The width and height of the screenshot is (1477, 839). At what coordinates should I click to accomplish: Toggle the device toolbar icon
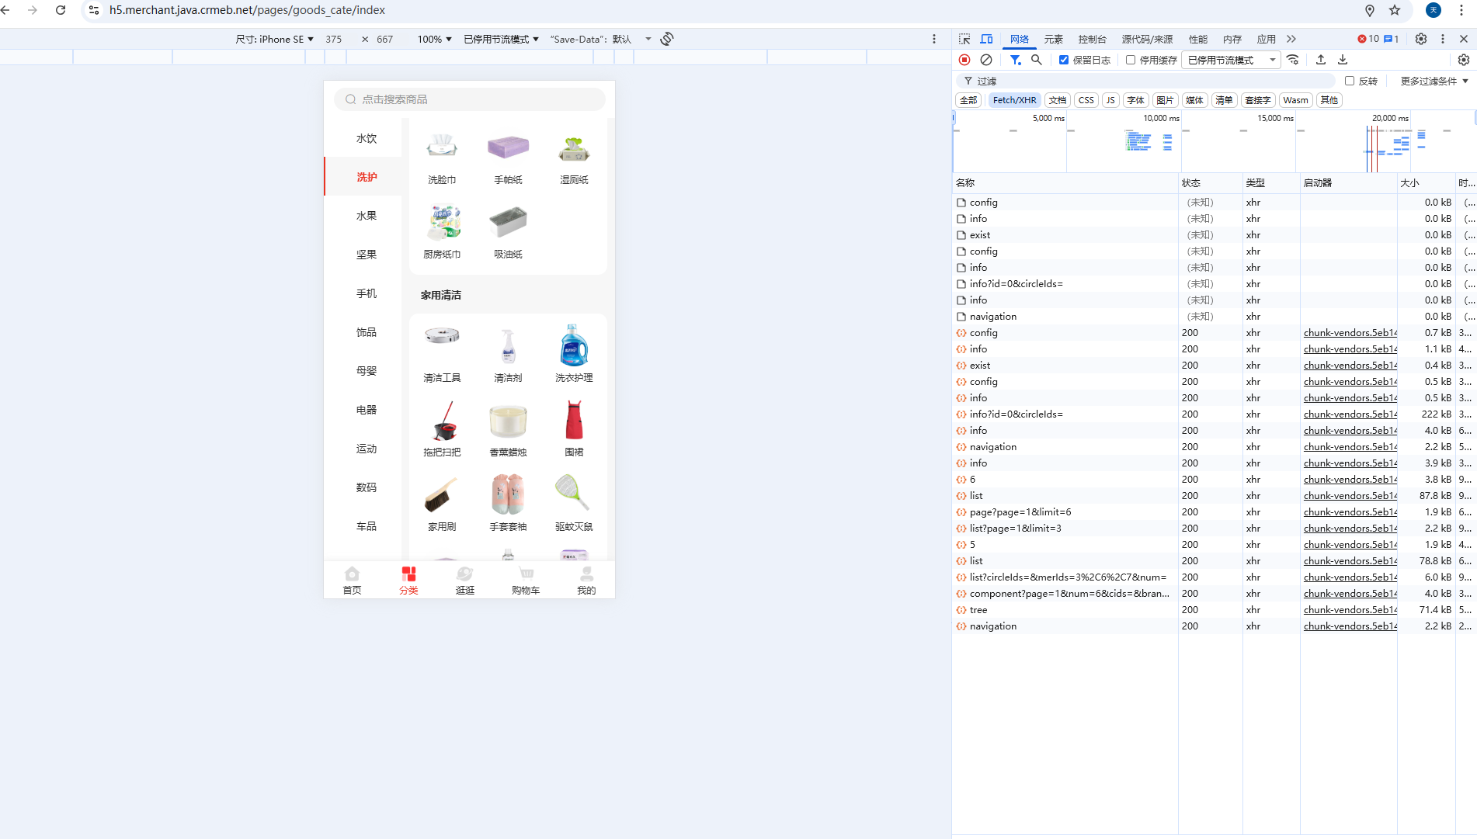click(986, 39)
